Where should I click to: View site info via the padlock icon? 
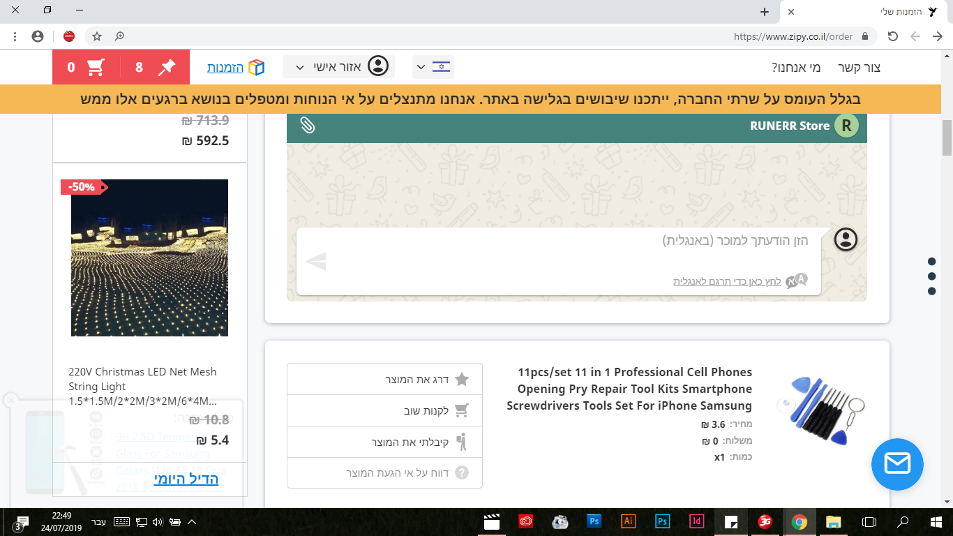pyautogui.click(x=865, y=36)
